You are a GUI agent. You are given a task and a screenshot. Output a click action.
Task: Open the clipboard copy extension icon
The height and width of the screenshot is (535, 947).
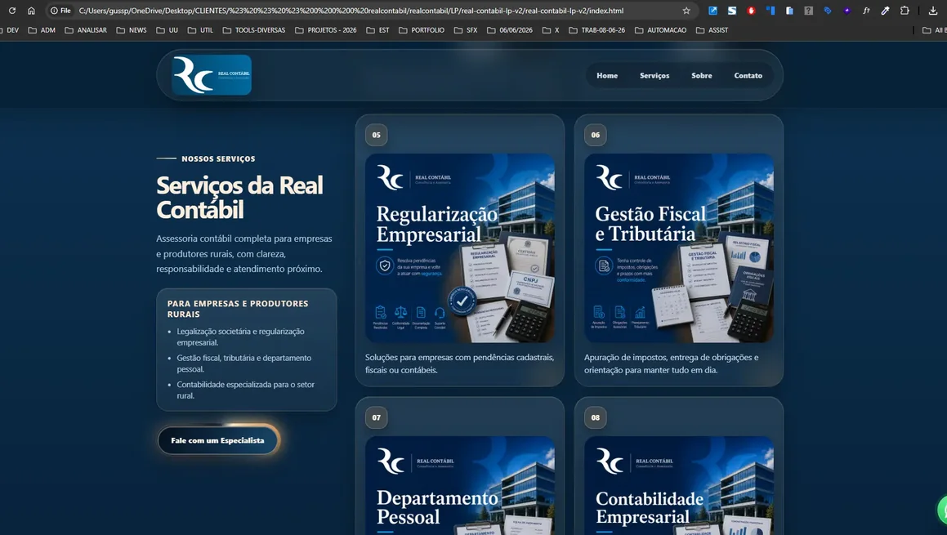pyautogui.click(x=789, y=11)
